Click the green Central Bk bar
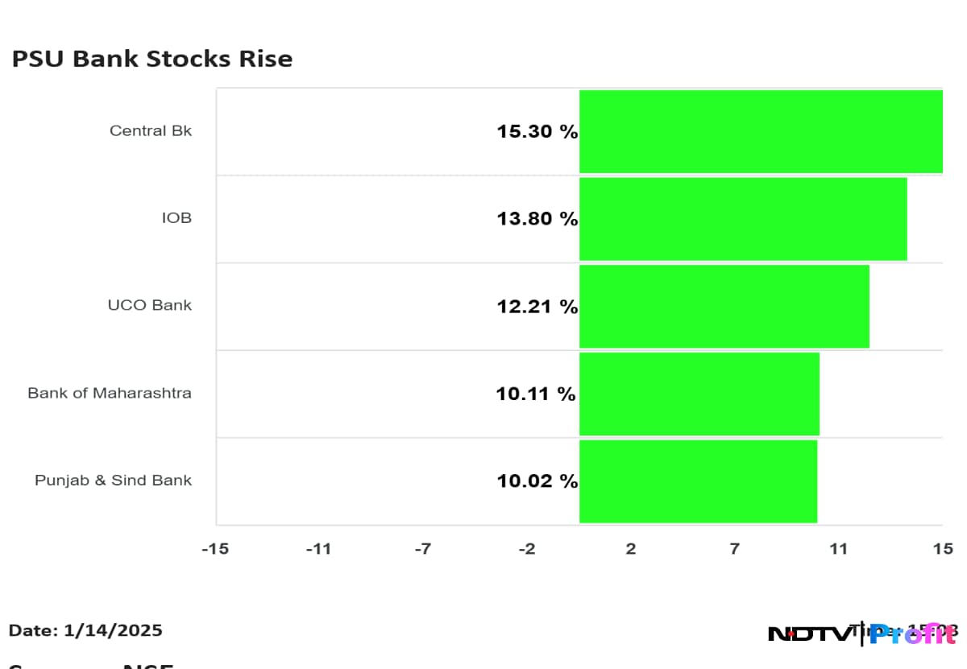The width and height of the screenshot is (967, 669). click(761, 131)
